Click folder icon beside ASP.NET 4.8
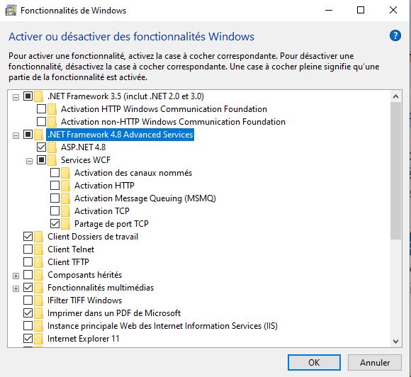Screen dimensions: 411x377 point(52,147)
